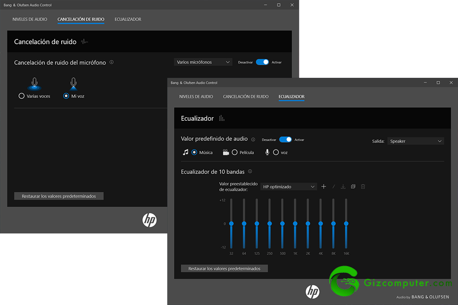The image size is (458, 305).
Task: Click the 64 Hz band slider handle
Action: [x=244, y=224]
